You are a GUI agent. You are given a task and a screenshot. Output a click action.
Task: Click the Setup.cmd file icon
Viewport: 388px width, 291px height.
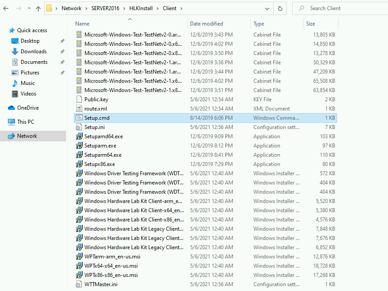tap(79, 118)
